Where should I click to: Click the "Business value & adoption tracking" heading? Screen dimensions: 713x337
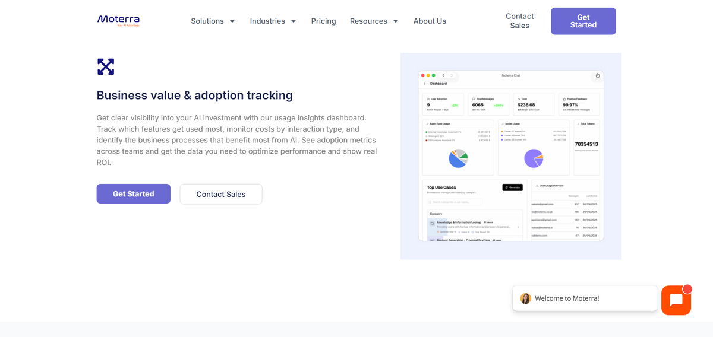coord(195,95)
